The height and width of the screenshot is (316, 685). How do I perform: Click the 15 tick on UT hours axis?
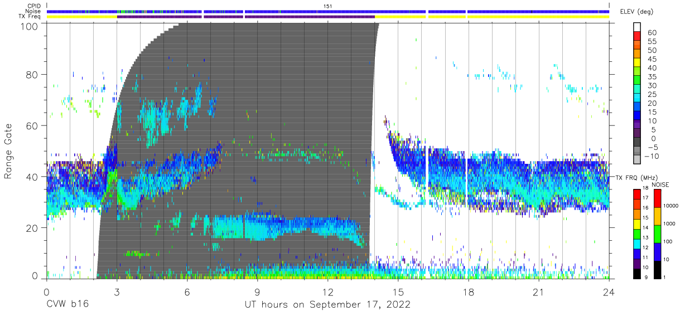point(398,292)
